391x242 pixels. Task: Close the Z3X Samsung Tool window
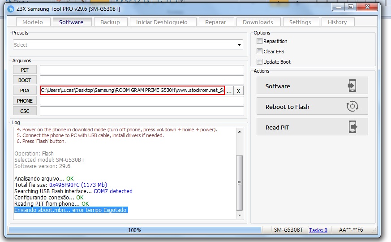click(x=367, y=7)
